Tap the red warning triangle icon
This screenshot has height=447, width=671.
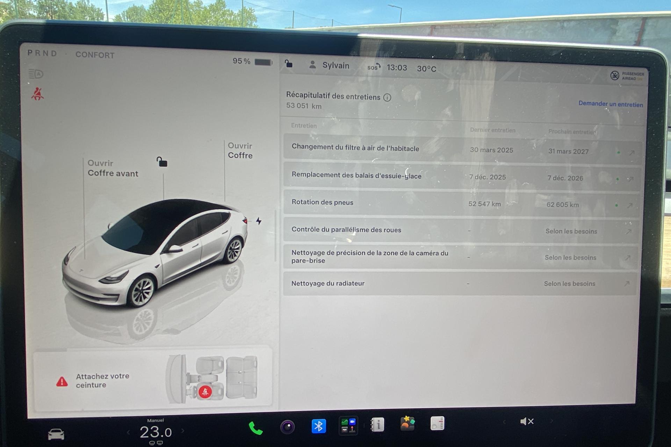tap(62, 381)
